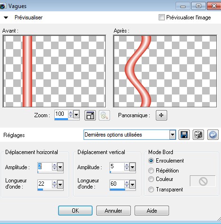This screenshot has height=224, width=221.
Task: Click the Panoramique pan arrows button
Action: click(161, 115)
